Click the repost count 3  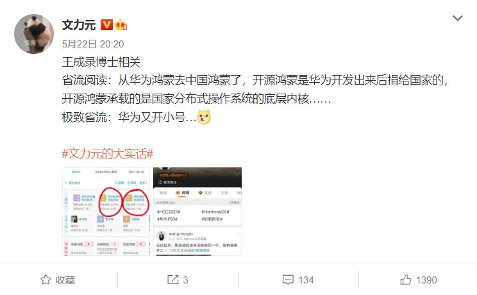pos(185,280)
